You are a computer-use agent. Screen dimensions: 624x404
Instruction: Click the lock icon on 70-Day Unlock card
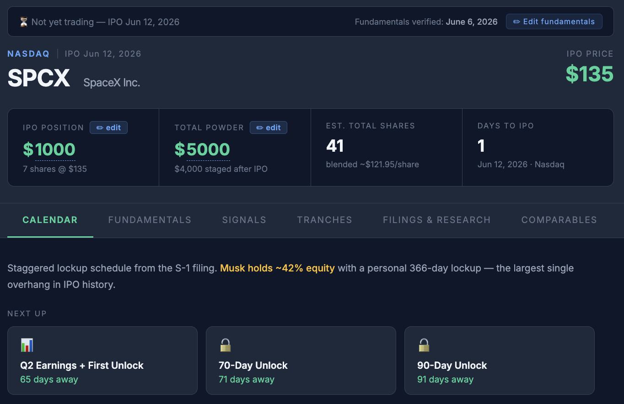(226, 345)
